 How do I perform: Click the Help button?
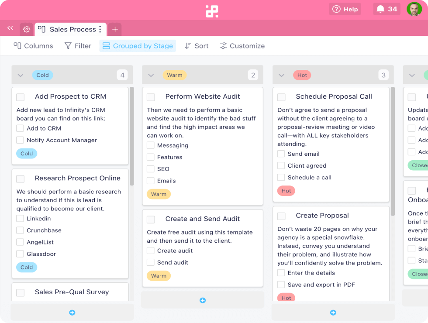345,9
